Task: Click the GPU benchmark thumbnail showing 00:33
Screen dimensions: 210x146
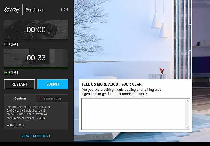Action: pos(36,58)
